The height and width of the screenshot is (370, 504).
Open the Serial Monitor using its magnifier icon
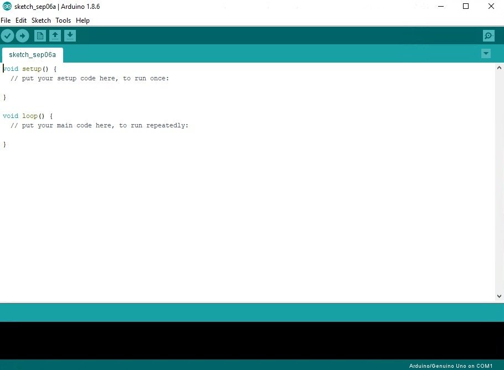pyautogui.click(x=488, y=35)
